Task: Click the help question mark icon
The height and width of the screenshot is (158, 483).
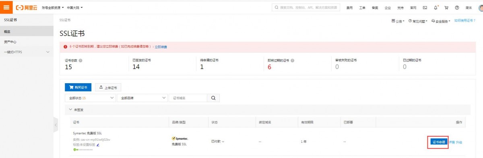Action: (457, 8)
